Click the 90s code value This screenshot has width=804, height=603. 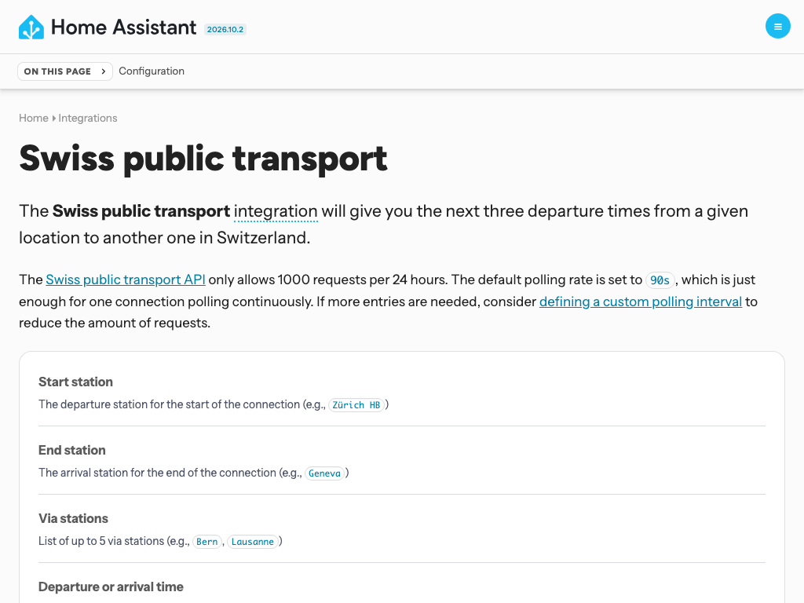[x=660, y=280]
